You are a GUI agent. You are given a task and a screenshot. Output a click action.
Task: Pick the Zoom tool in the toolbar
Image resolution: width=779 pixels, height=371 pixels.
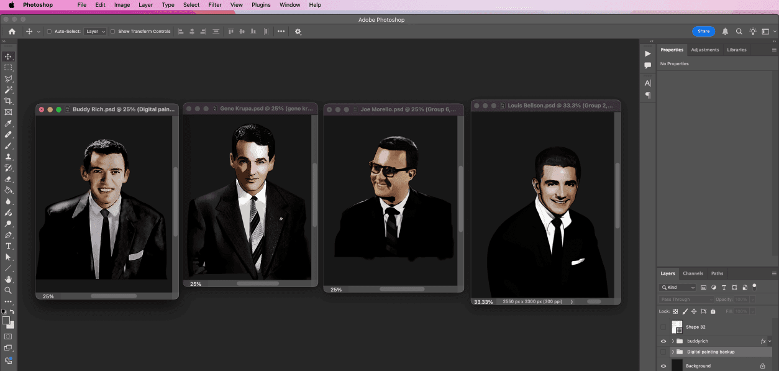pyautogui.click(x=8, y=290)
